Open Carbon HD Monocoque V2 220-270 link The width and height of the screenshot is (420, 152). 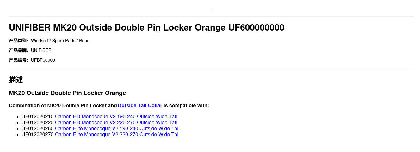pos(116,123)
